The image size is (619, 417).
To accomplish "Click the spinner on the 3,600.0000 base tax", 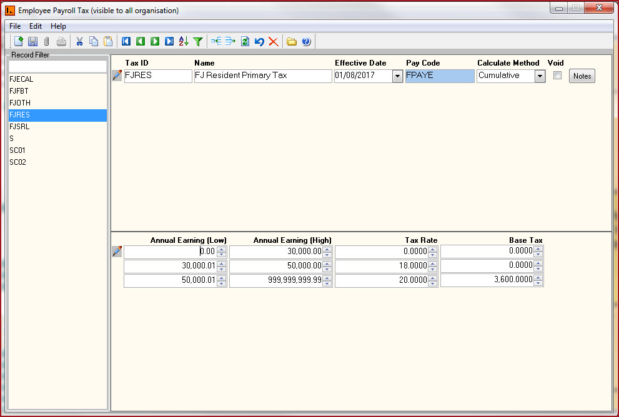I will [538, 280].
